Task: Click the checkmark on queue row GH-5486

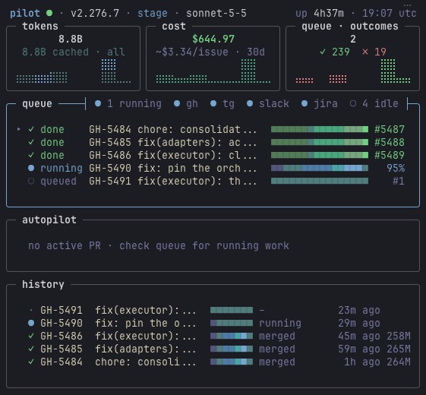Action: pos(31,155)
